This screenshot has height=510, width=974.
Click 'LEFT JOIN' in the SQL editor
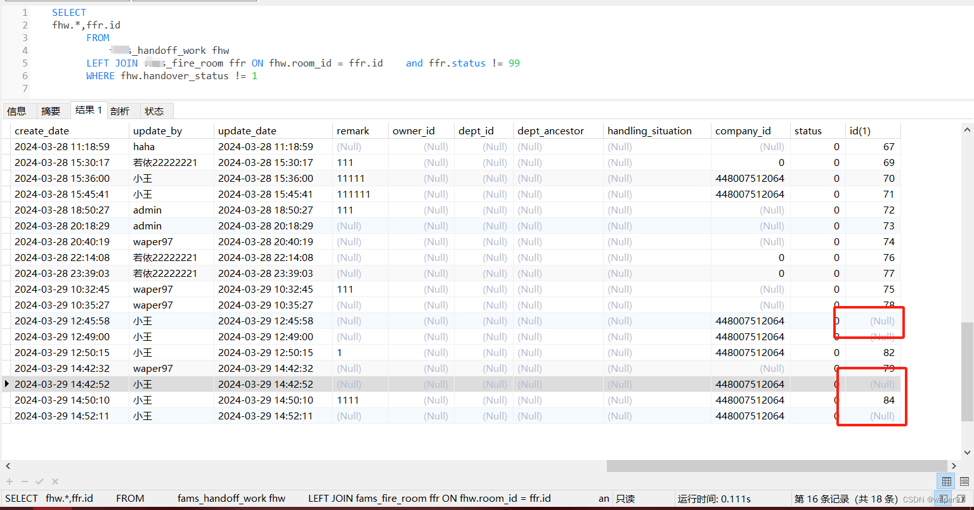(112, 63)
